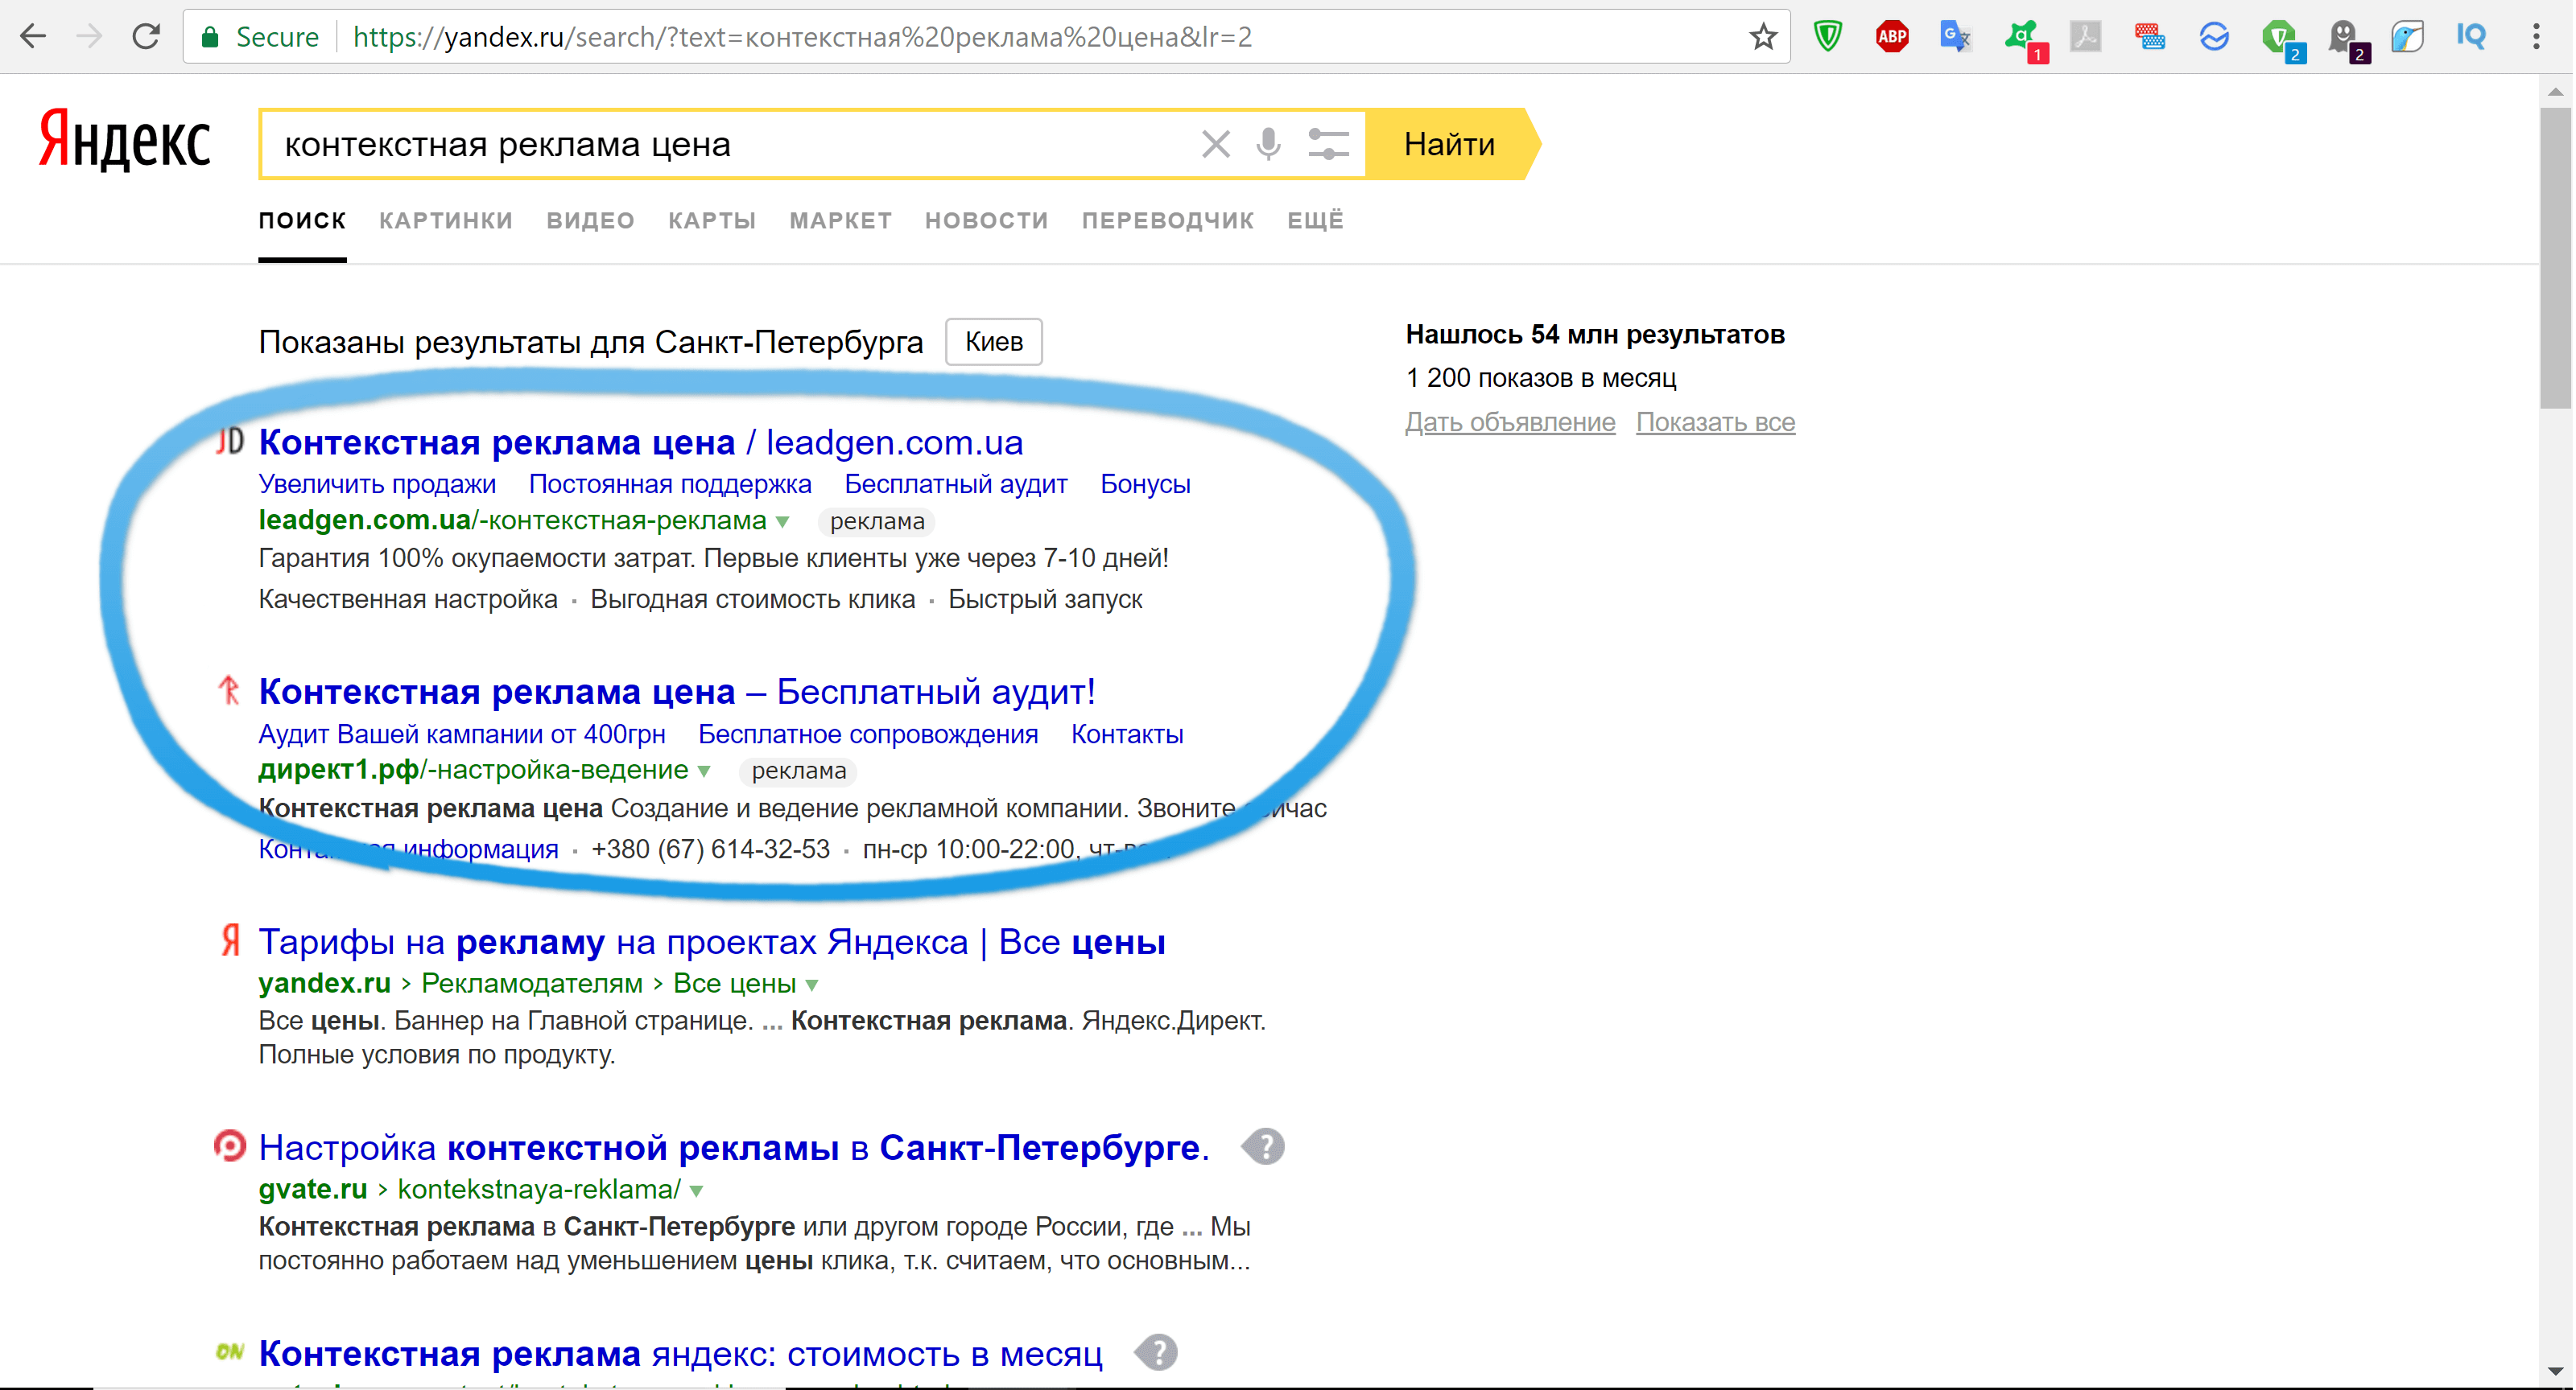
Task: Click the page vertical scrollbar thumb
Action: click(x=2556, y=258)
